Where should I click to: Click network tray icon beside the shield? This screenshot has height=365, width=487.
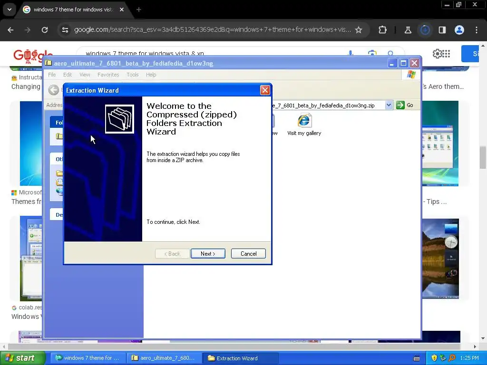443,358
